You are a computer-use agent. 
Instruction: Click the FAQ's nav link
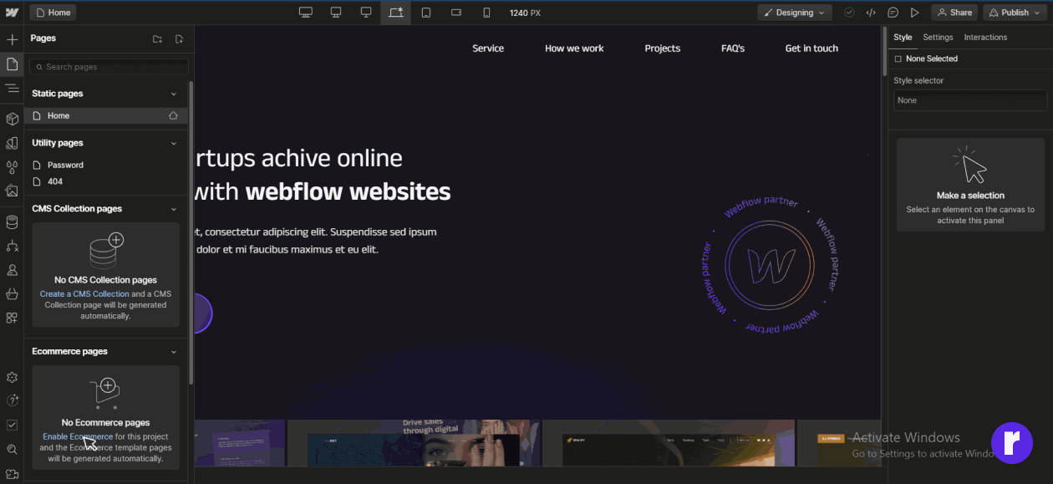coord(733,48)
